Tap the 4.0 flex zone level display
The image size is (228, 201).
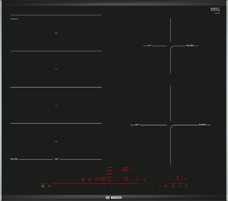click(102, 179)
